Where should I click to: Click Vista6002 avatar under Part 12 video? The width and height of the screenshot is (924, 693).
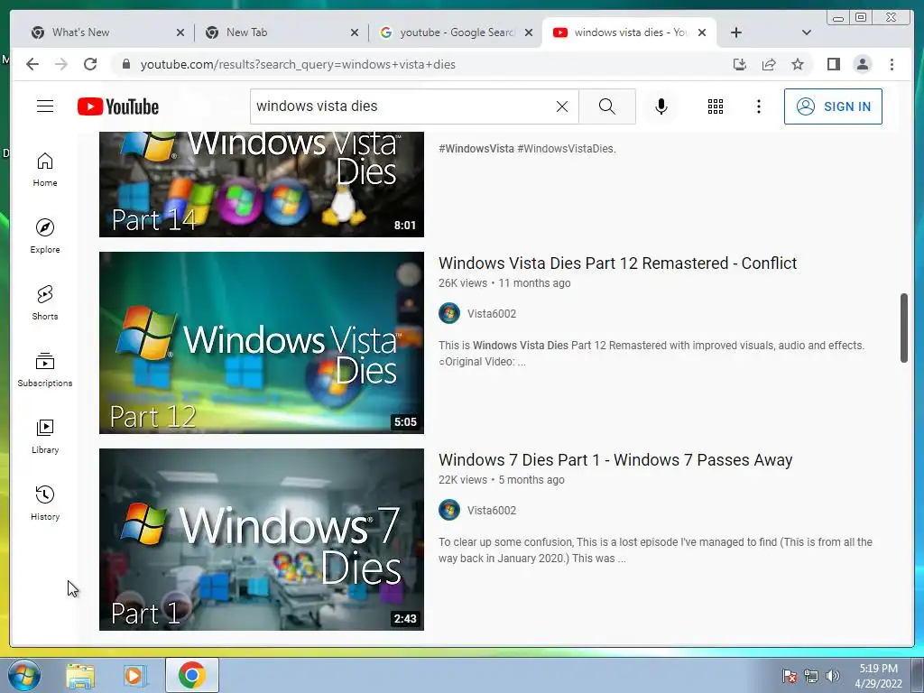[449, 313]
